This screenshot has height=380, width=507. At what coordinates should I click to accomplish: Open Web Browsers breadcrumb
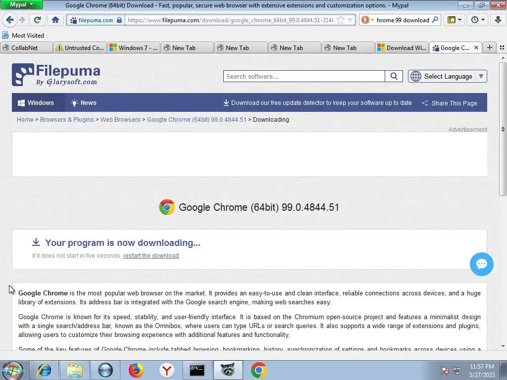120,120
